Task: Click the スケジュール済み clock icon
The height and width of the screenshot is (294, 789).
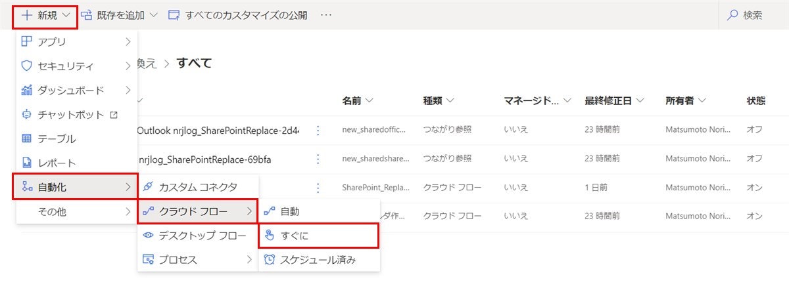Action: point(269,260)
